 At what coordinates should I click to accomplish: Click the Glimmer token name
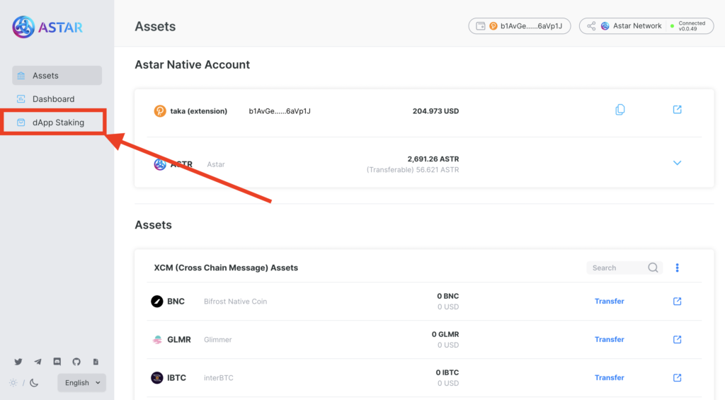coord(218,340)
